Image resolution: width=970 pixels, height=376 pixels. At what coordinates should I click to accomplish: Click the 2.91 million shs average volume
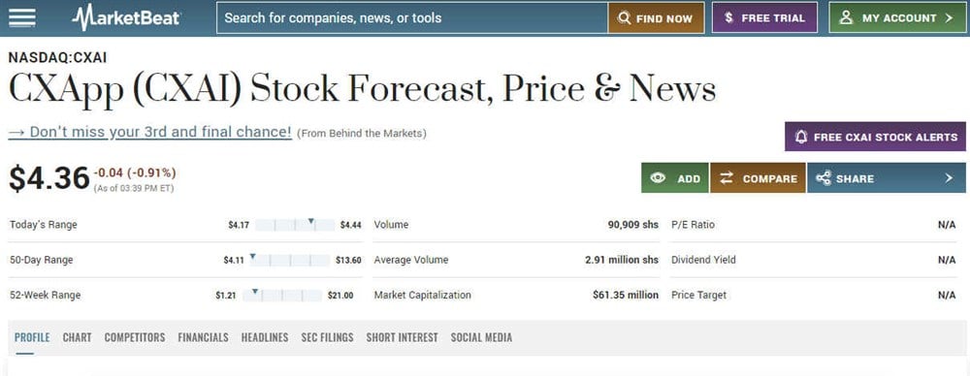pyautogui.click(x=622, y=260)
